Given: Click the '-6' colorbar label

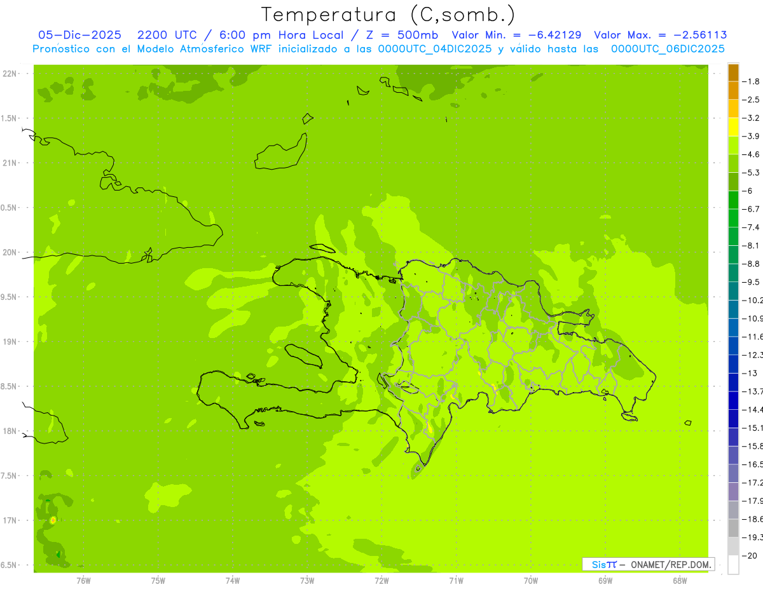Looking at the screenshot, I should tap(747, 191).
